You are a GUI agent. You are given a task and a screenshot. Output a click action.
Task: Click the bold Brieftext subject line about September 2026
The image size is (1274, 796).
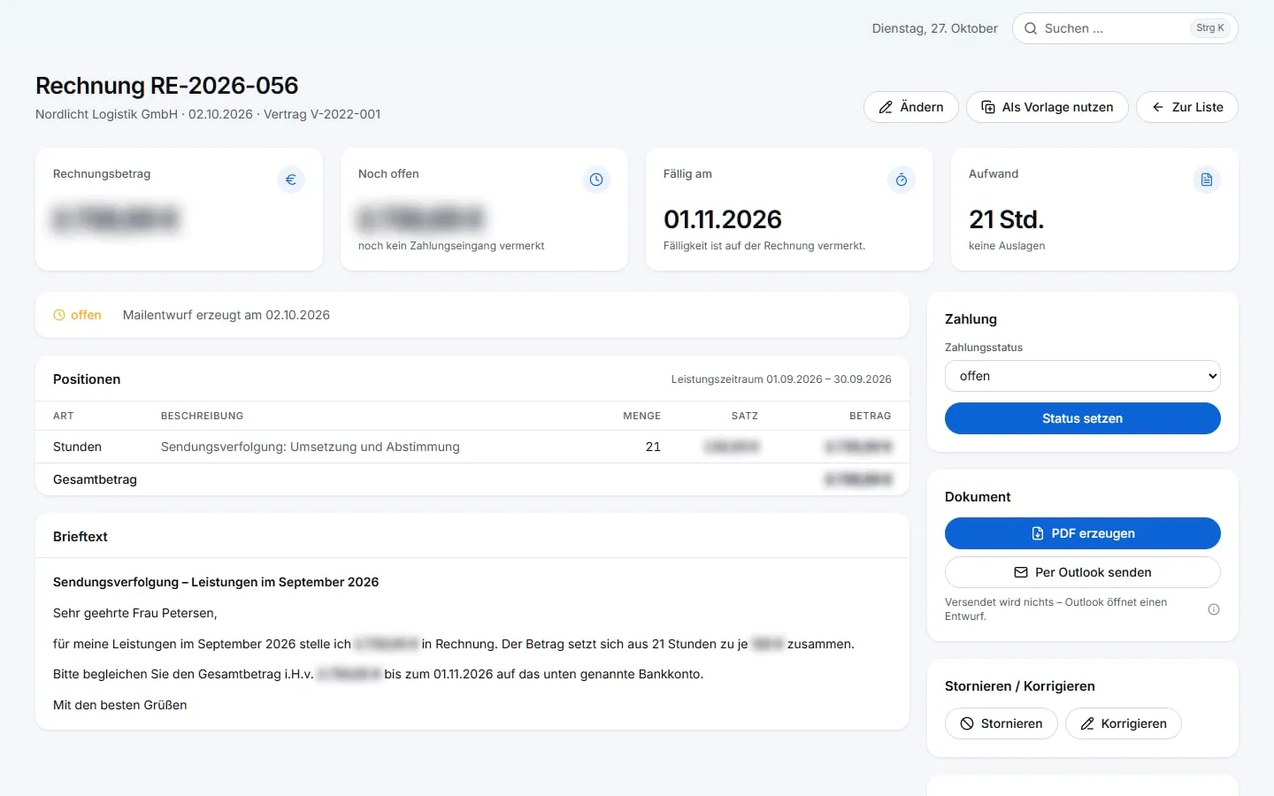[216, 582]
